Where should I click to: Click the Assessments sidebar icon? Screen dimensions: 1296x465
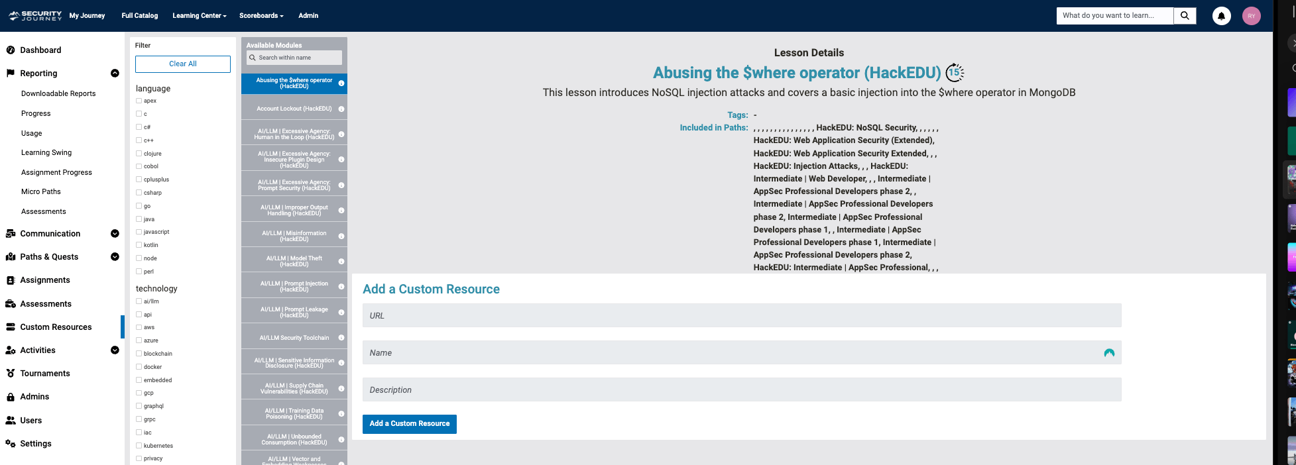coord(11,303)
